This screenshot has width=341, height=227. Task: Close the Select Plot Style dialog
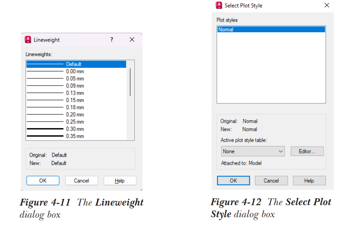pyautogui.click(x=327, y=5)
